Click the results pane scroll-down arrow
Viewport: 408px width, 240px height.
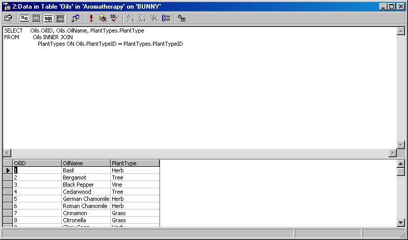click(400, 222)
